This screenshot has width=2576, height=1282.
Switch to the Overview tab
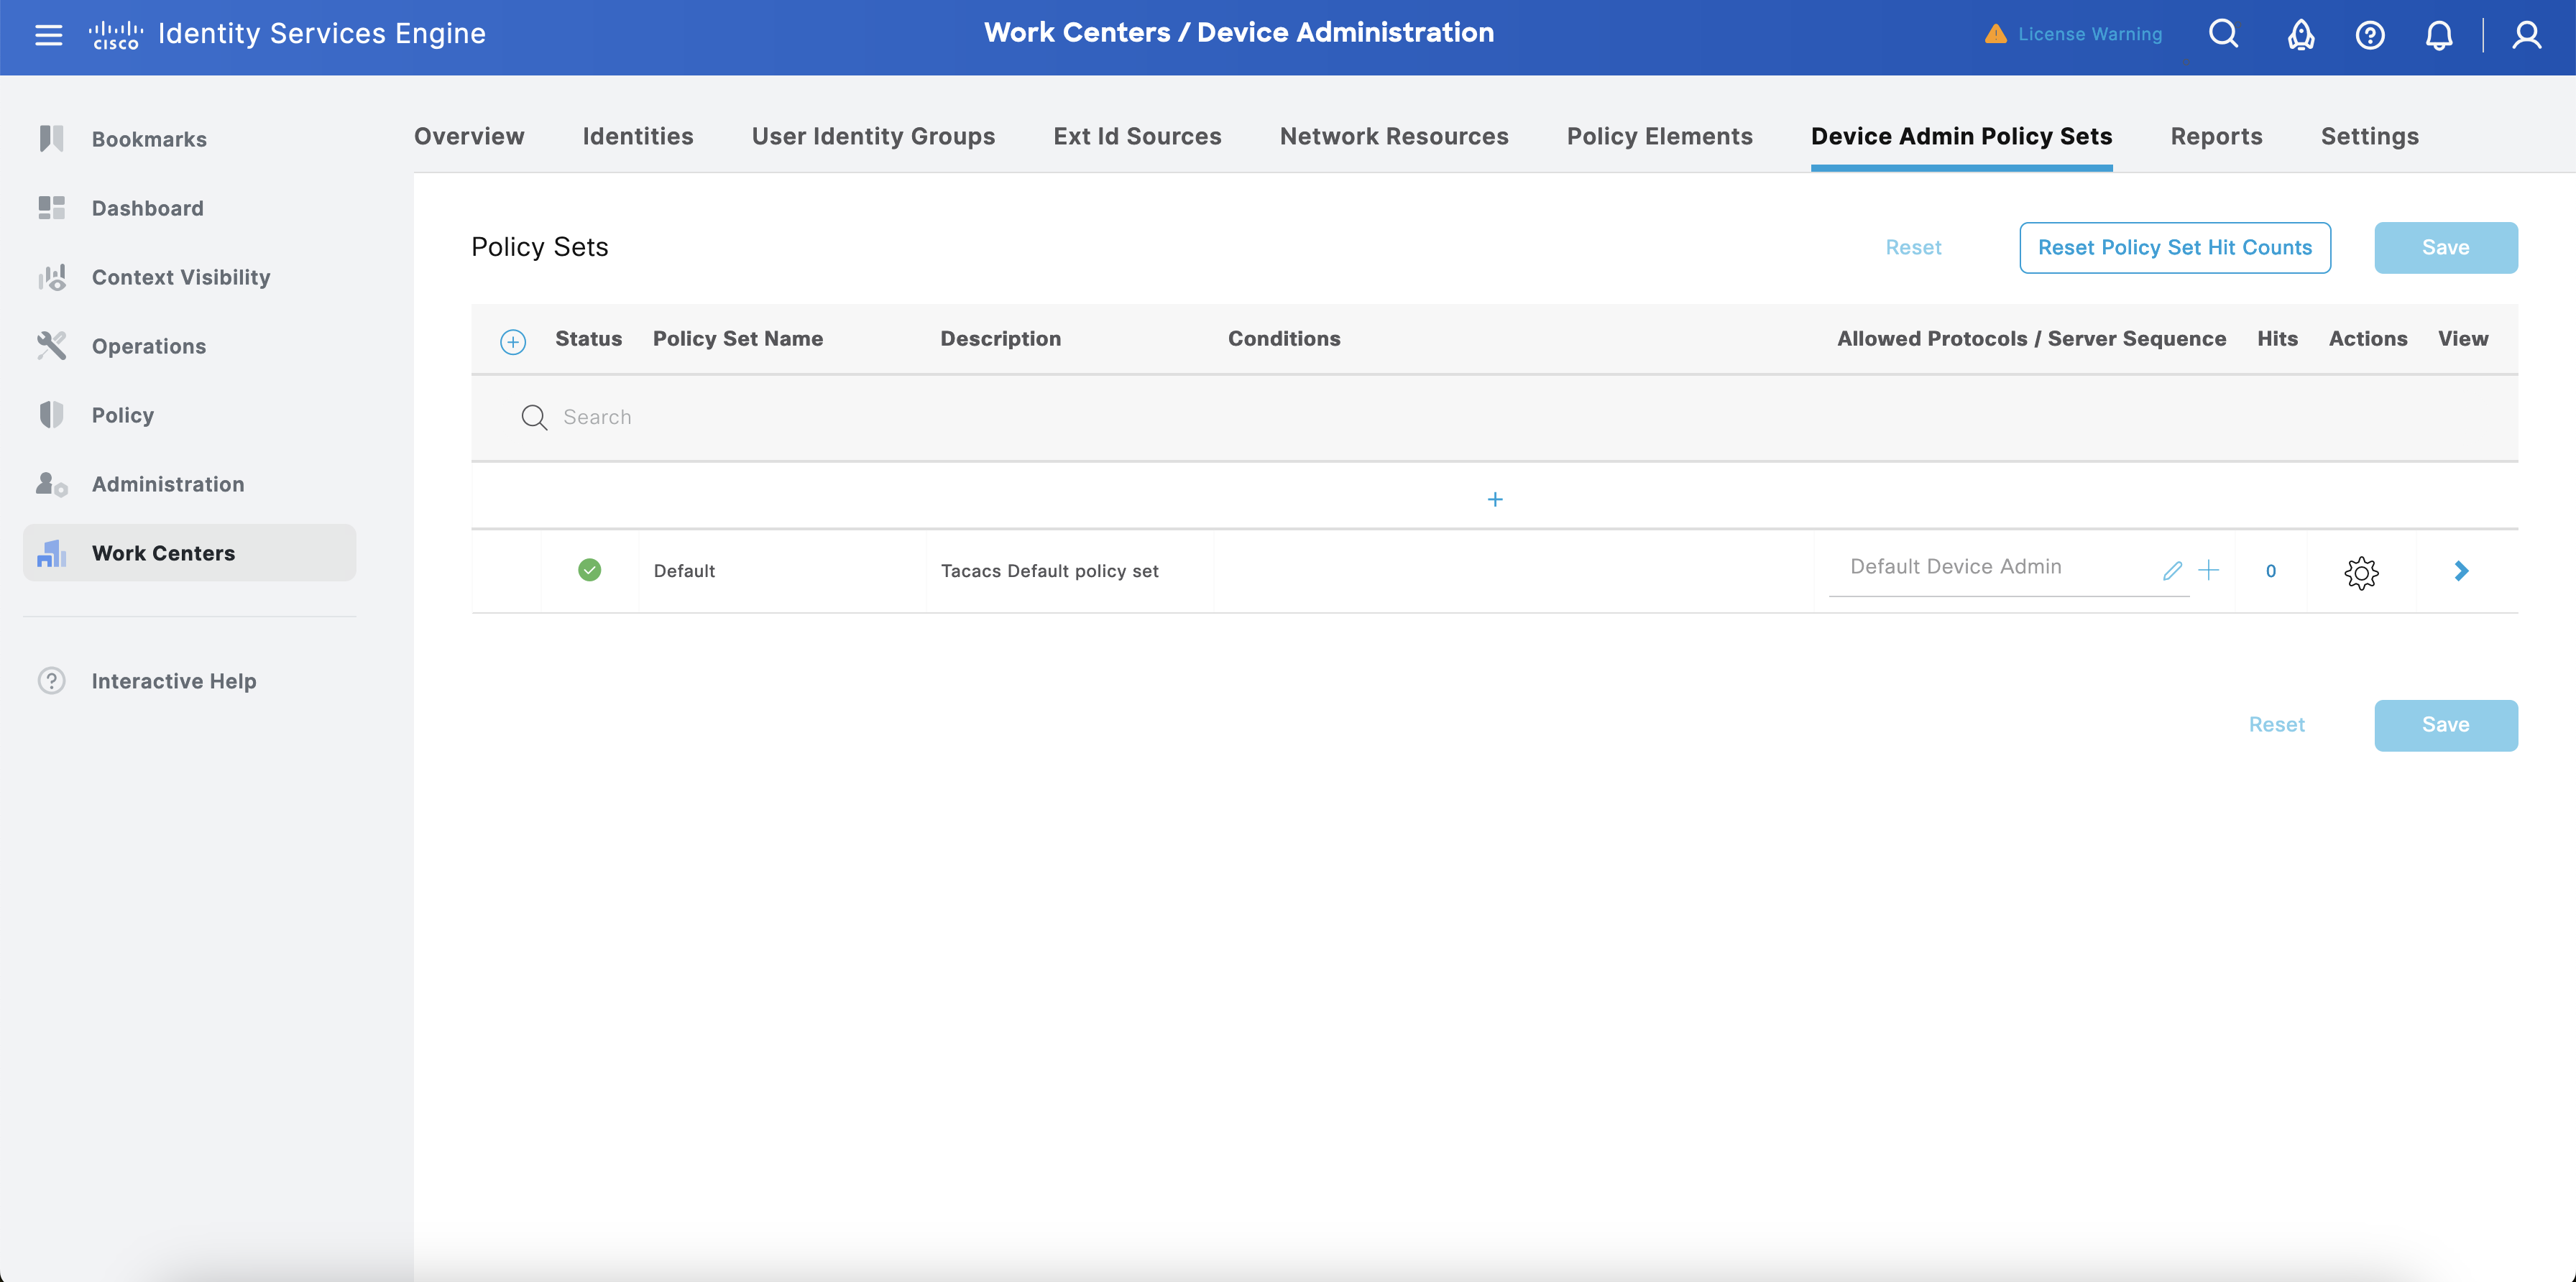pyautogui.click(x=469, y=136)
